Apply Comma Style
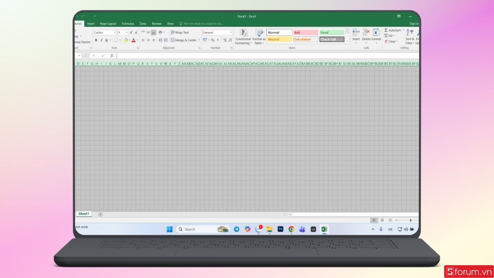 click(x=218, y=40)
